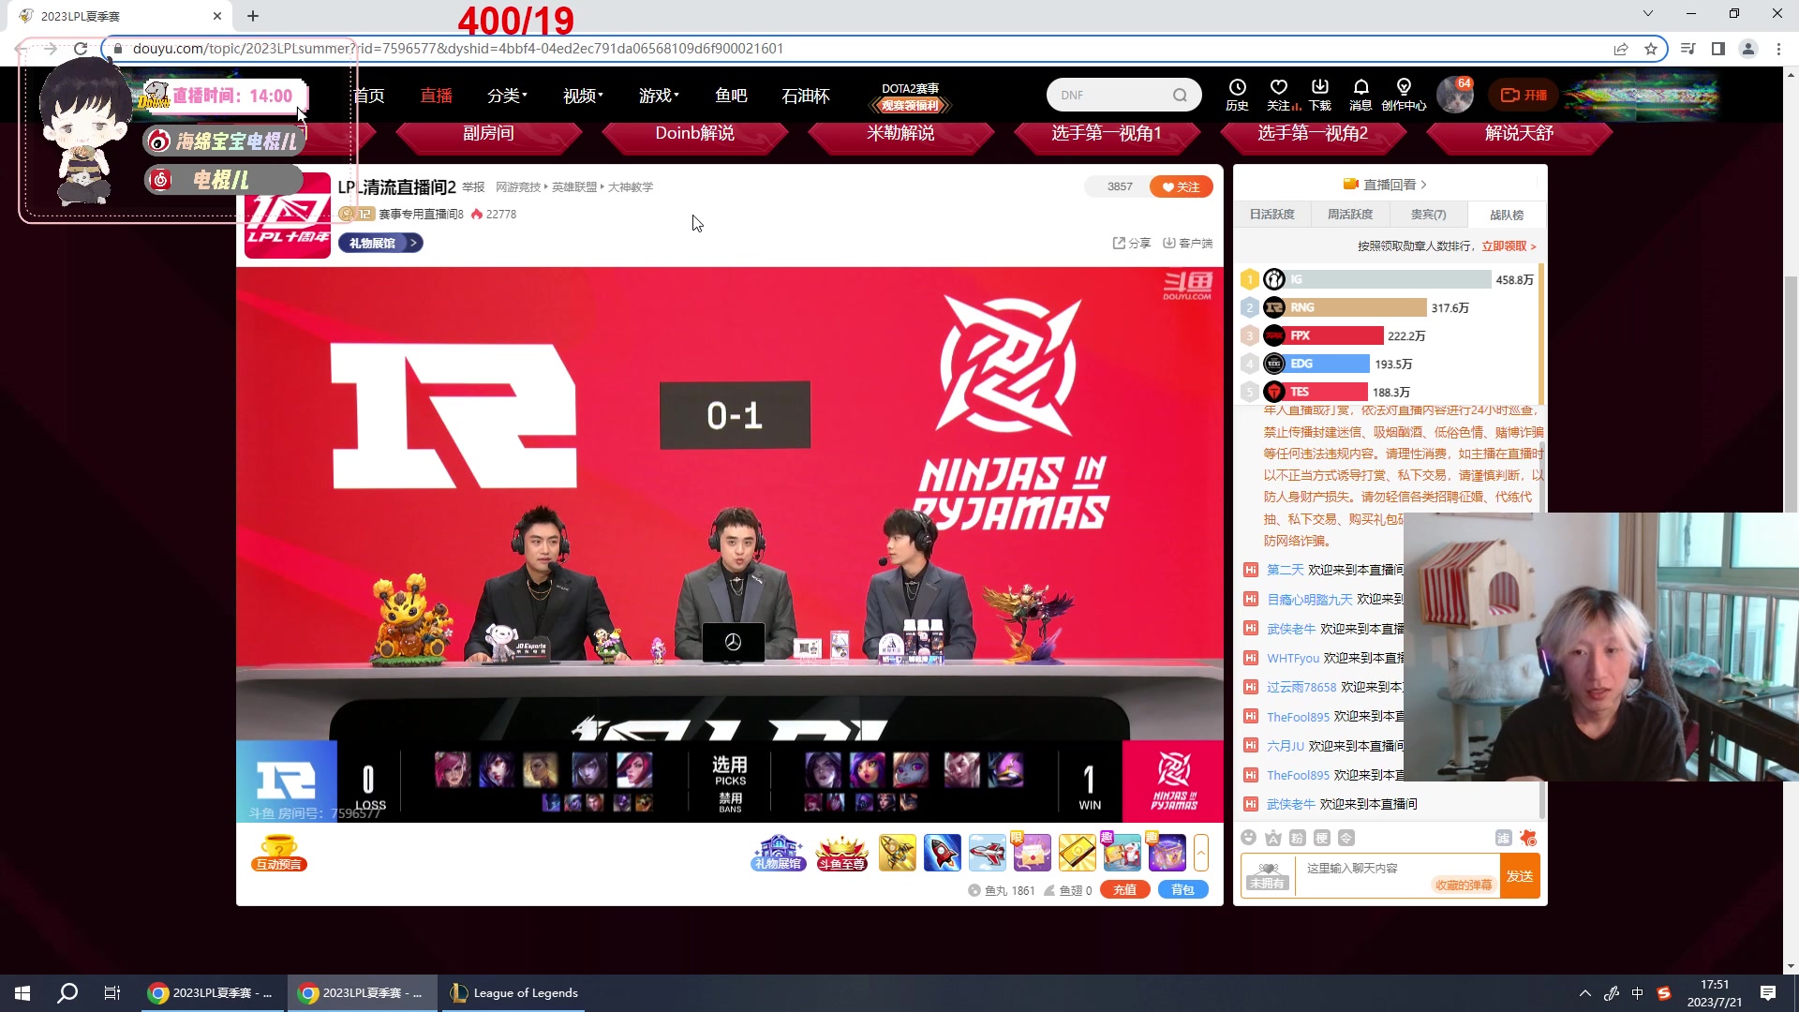Send the airplane gift
The width and height of the screenshot is (1799, 1012).
987,853
